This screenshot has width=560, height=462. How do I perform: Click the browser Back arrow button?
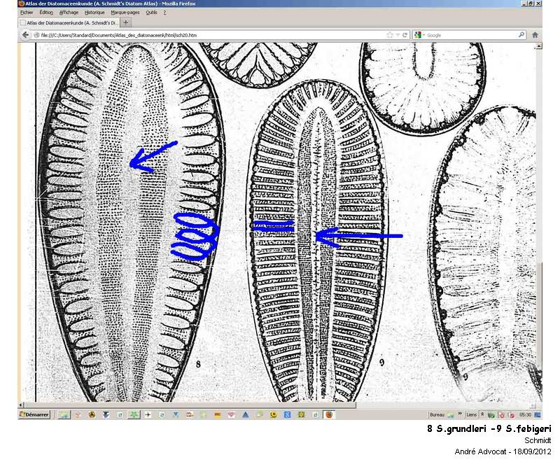(26, 34)
